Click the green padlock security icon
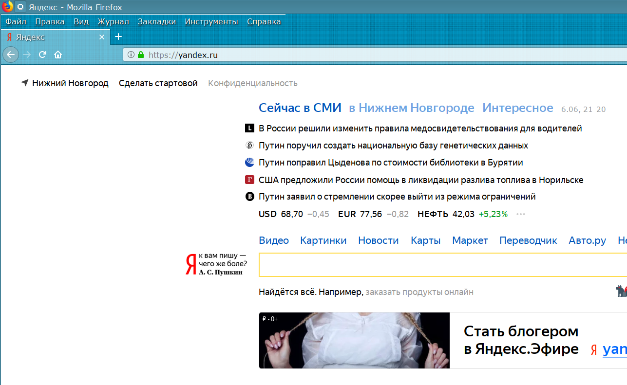Screen dimensions: 627x385 (x=141, y=55)
